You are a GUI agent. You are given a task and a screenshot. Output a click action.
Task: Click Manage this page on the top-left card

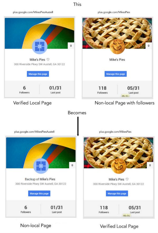pyautogui.click(x=38, y=74)
